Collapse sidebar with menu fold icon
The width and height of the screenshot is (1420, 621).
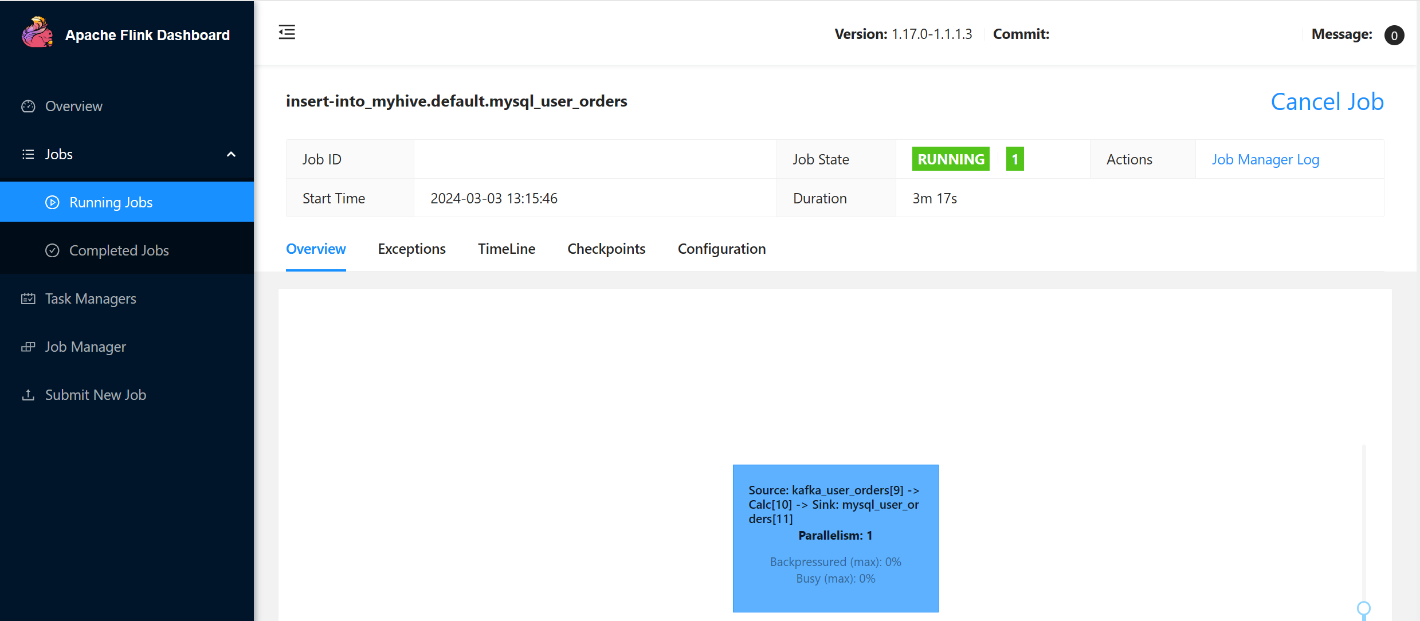pos(287,32)
